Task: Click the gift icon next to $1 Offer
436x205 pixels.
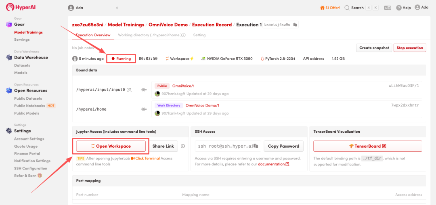Action: (x=322, y=8)
